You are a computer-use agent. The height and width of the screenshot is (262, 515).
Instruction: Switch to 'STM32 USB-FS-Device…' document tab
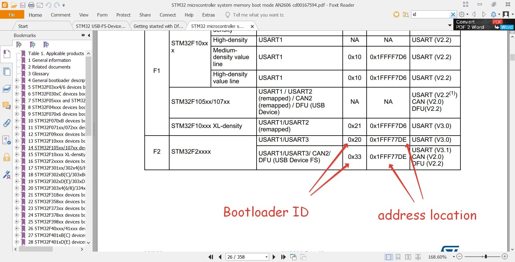click(101, 26)
